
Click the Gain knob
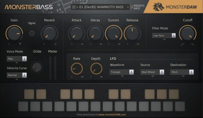pyautogui.click(x=14, y=33)
